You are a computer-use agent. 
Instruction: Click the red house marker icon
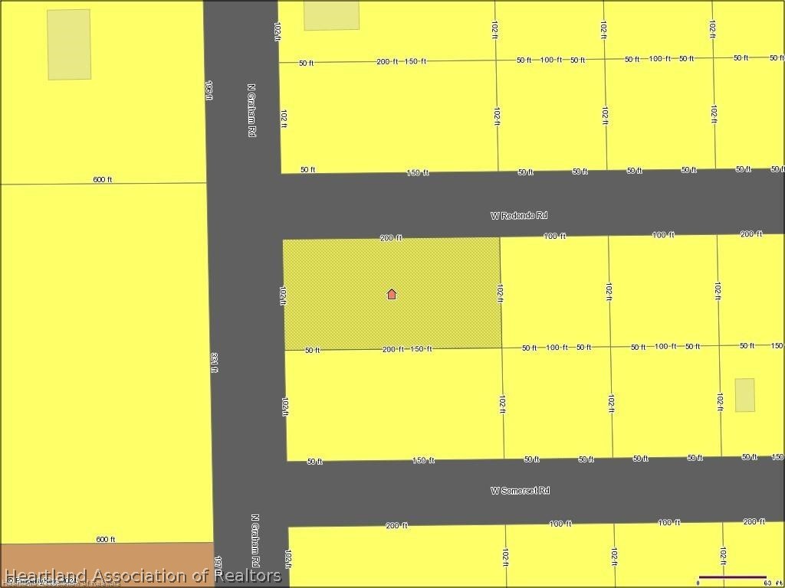(392, 294)
